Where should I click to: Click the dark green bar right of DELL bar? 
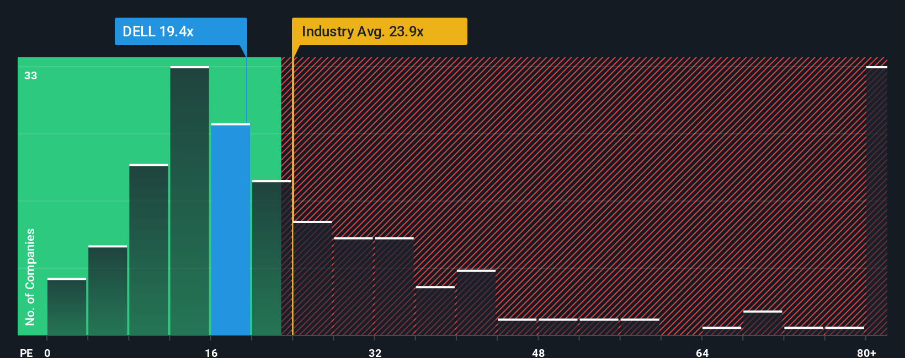pos(271,258)
